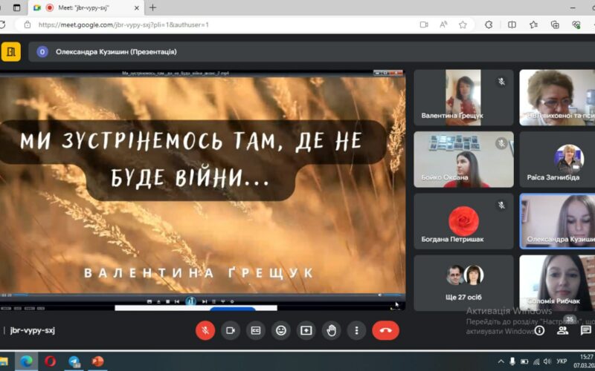The width and height of the screenshot is (595, 371).
Task: Click the Present now screen-share icon
Action: [x=306, y=330]
